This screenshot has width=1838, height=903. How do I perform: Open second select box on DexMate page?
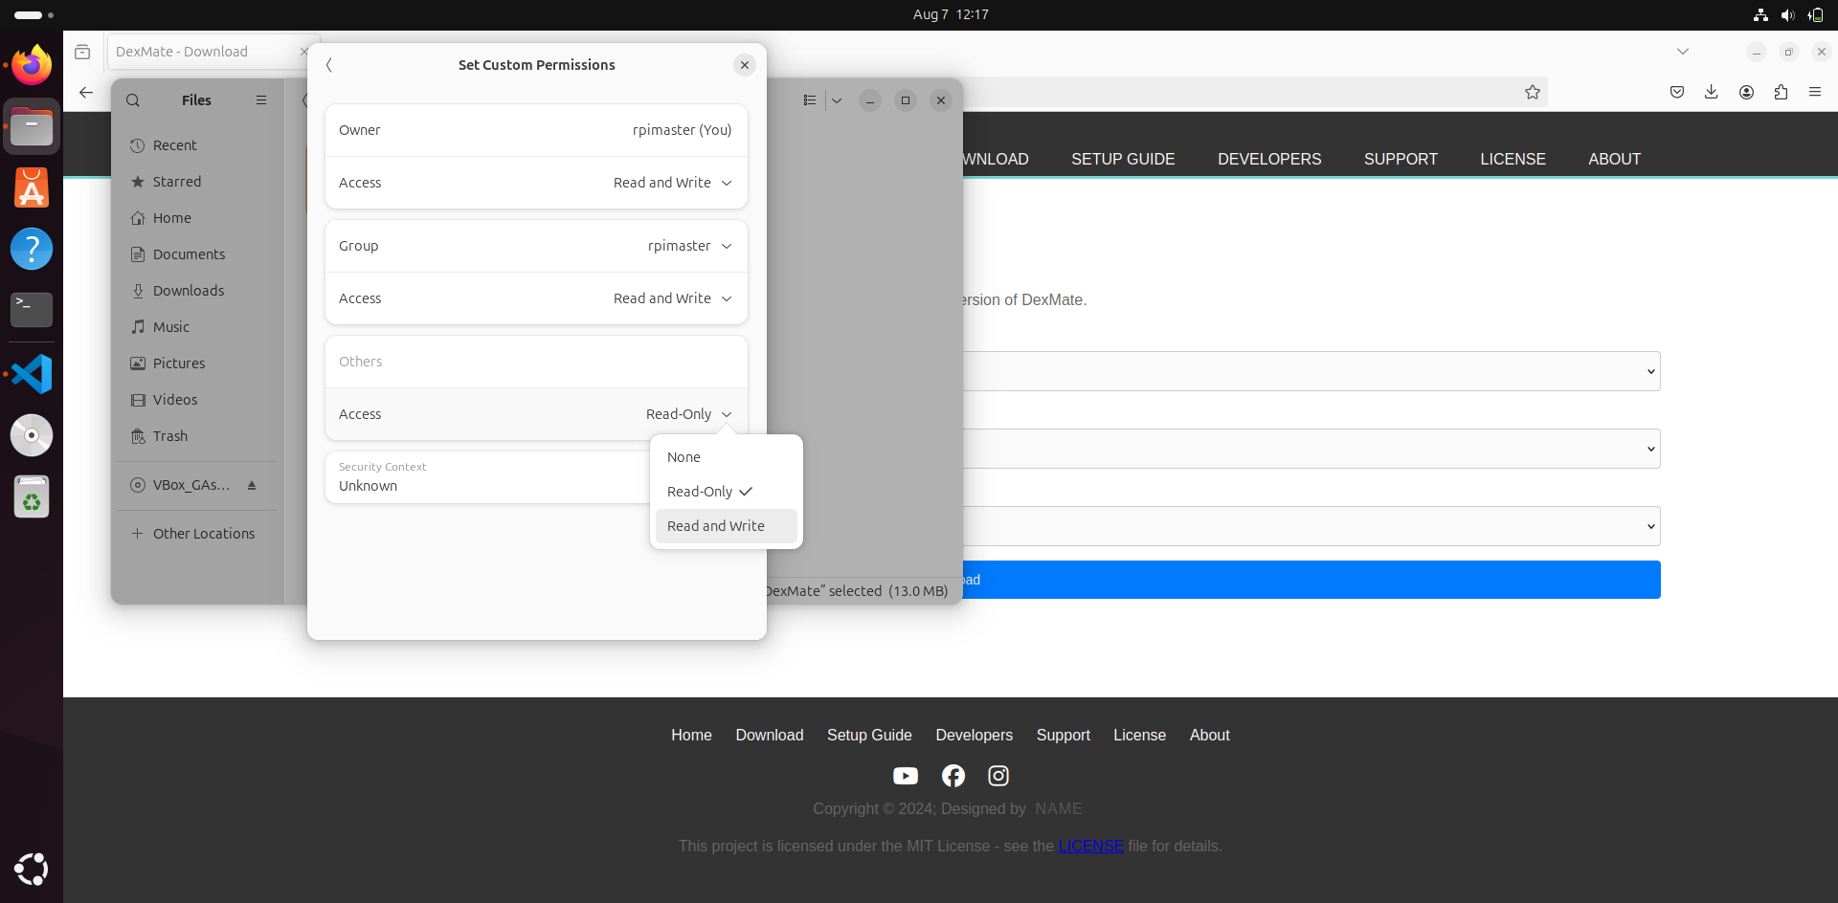click(1311, 449)
